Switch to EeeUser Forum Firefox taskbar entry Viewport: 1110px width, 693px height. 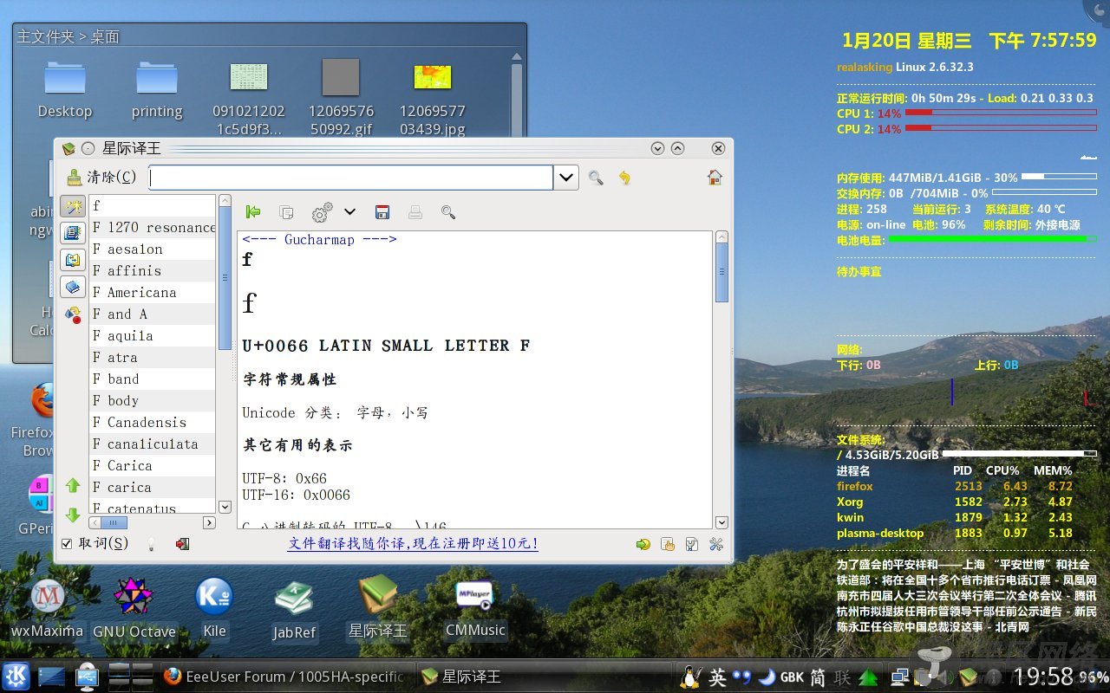point(284,677)
